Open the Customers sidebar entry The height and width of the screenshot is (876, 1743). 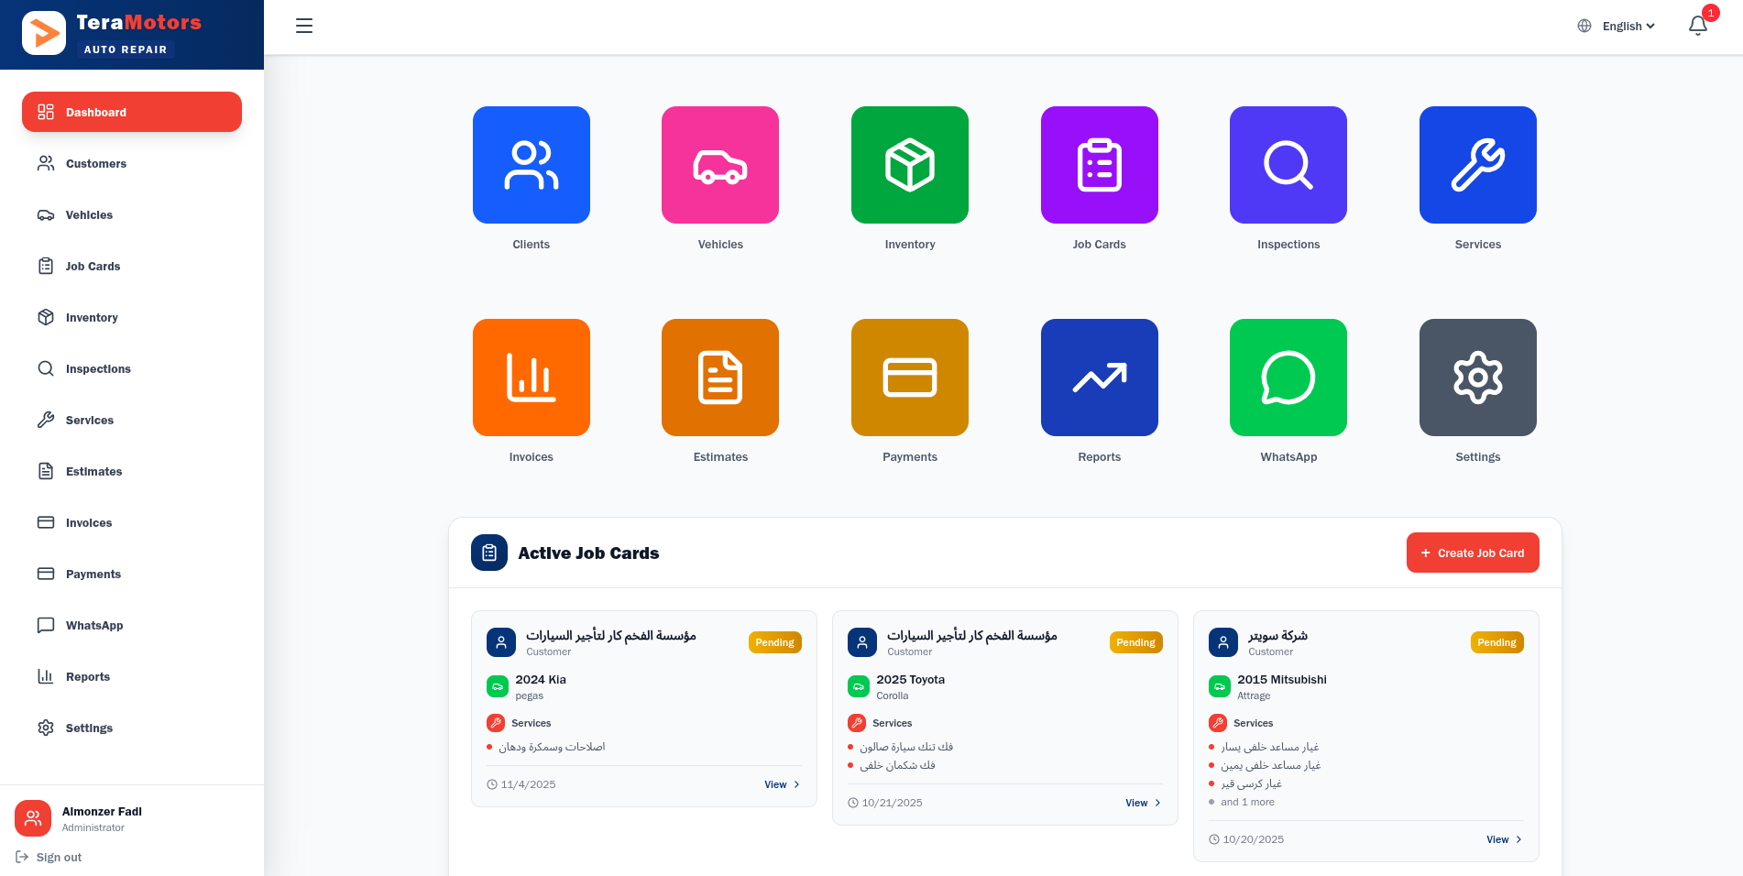[95, 163]
